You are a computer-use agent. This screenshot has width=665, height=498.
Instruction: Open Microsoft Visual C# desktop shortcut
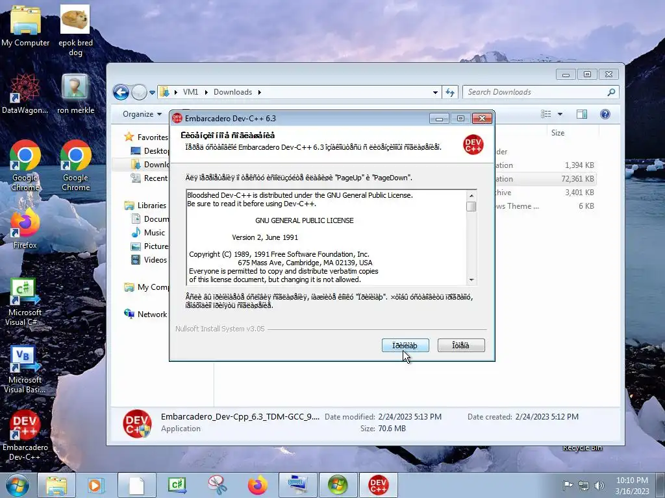coord(25,302)
